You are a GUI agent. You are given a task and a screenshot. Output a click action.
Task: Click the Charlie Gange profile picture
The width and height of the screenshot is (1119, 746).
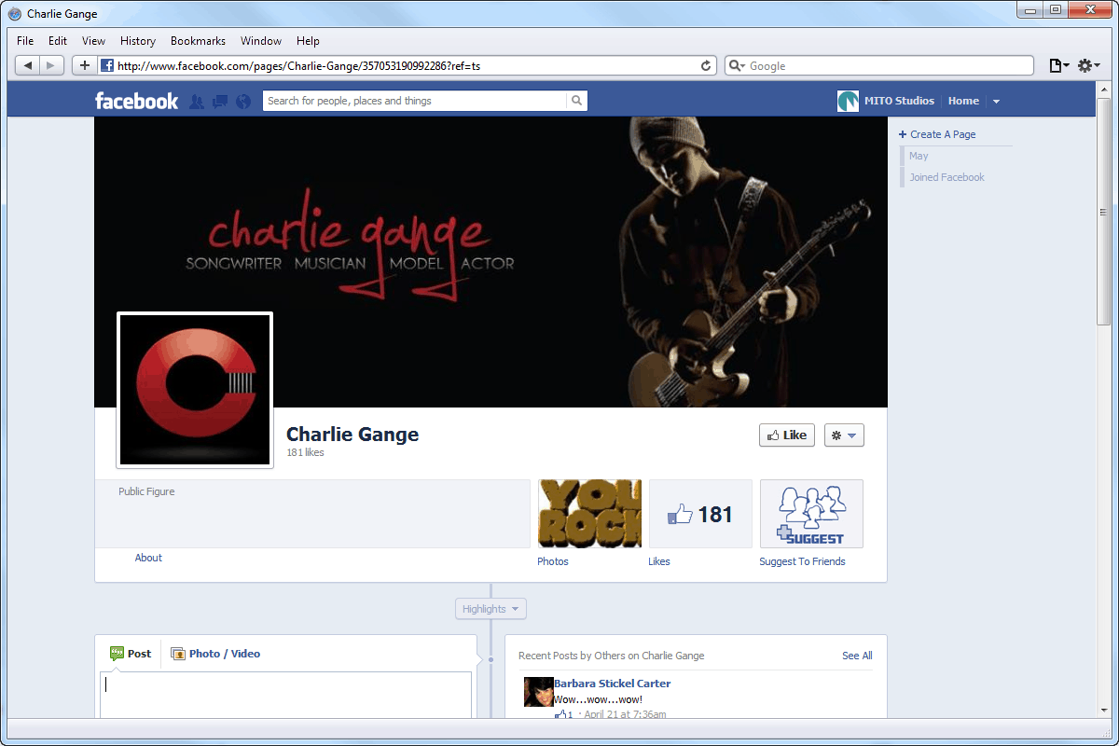195,390
